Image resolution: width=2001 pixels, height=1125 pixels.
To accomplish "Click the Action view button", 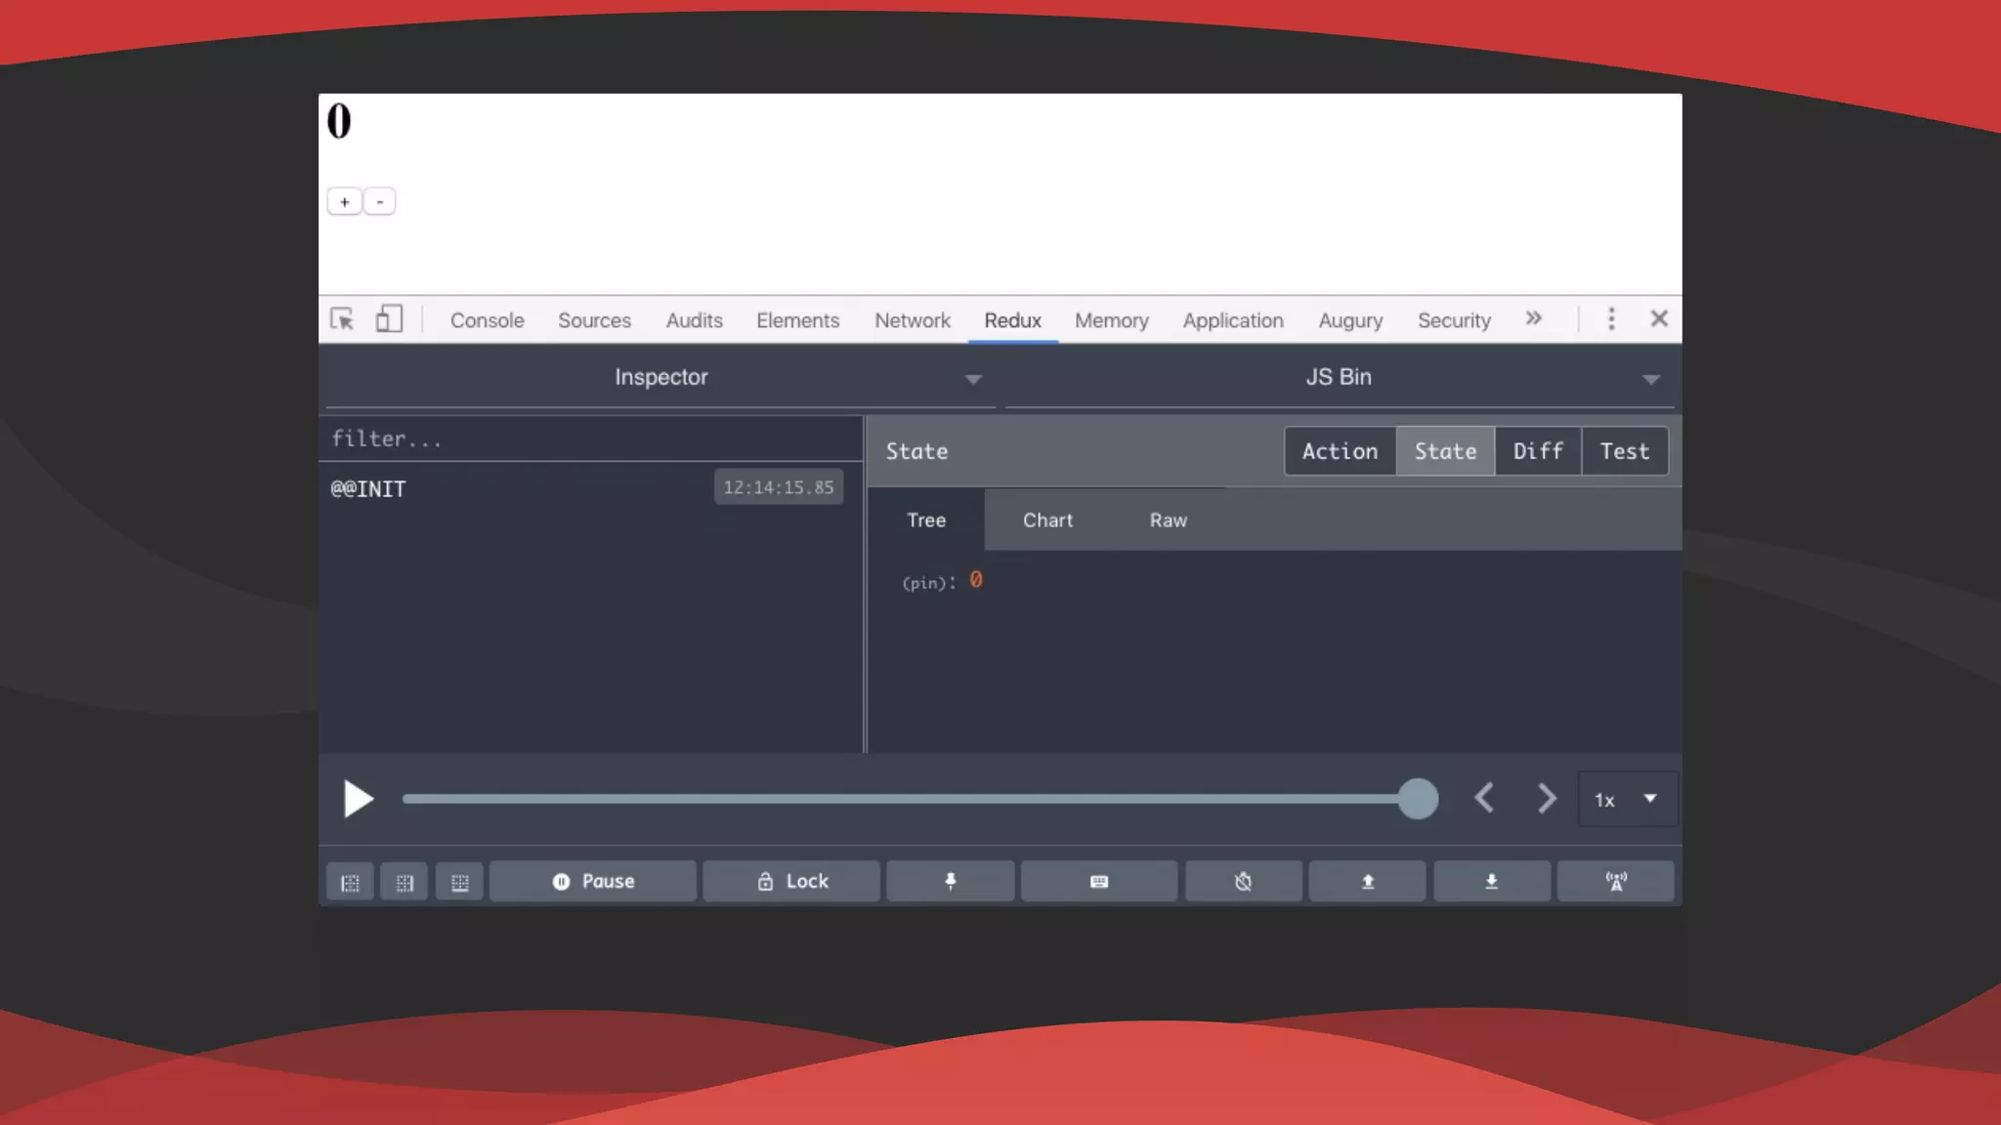I will click(1340, 451).
